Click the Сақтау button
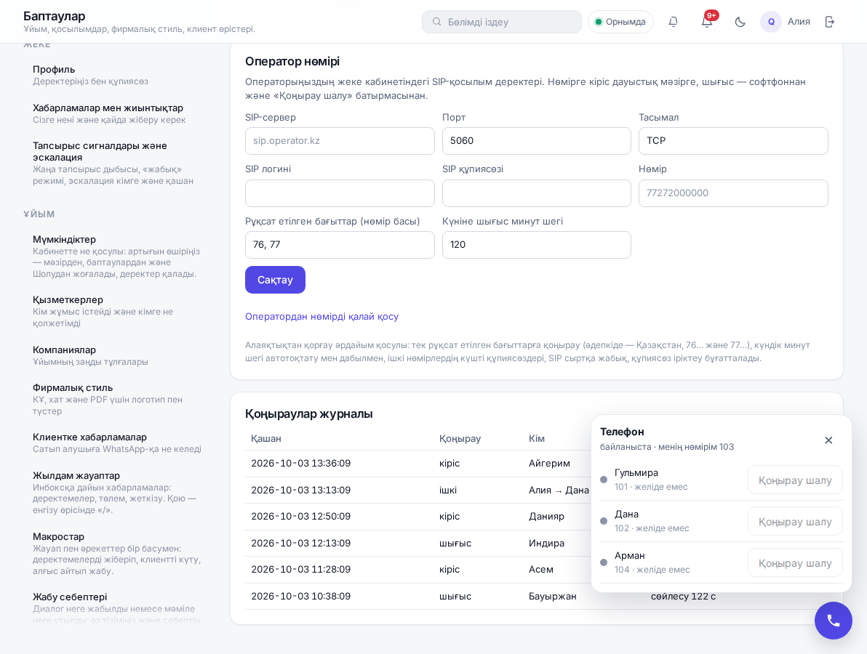Viewport: 867px width, 654px height. coord(275,280)
